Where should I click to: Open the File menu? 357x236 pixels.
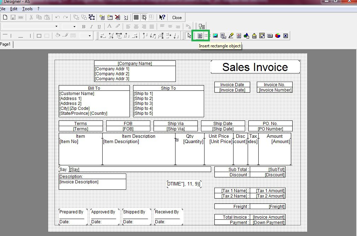click(x=2, y=9)
